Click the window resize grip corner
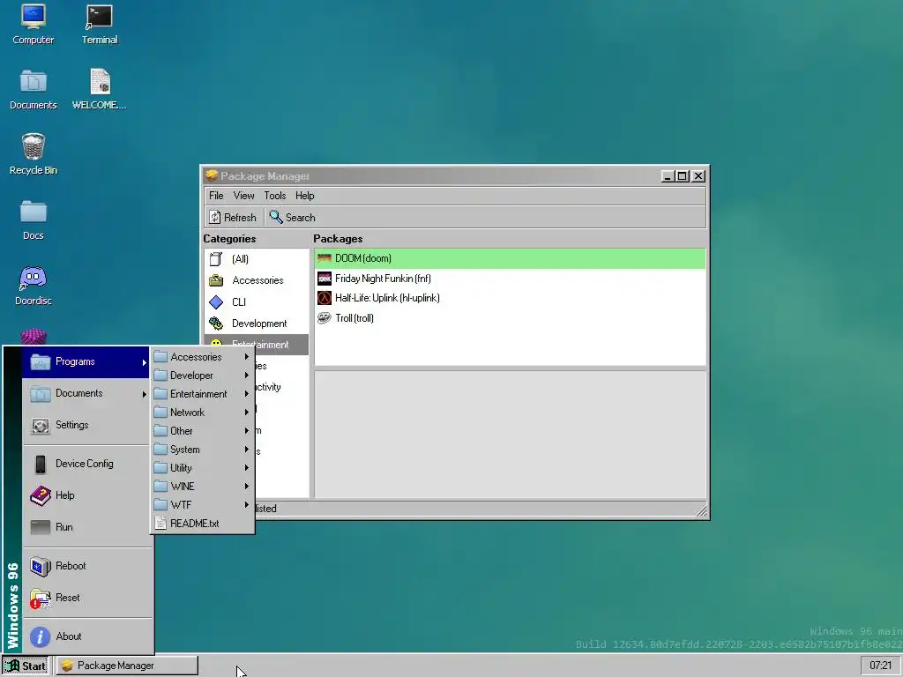Viewport: 903px width, 677px height. tap(701, 510)
